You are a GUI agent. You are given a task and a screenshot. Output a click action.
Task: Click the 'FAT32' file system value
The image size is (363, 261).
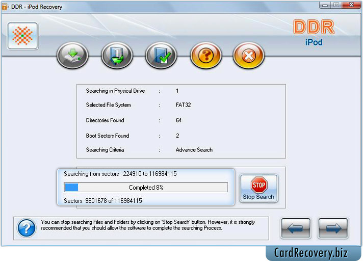coord(184,105)
